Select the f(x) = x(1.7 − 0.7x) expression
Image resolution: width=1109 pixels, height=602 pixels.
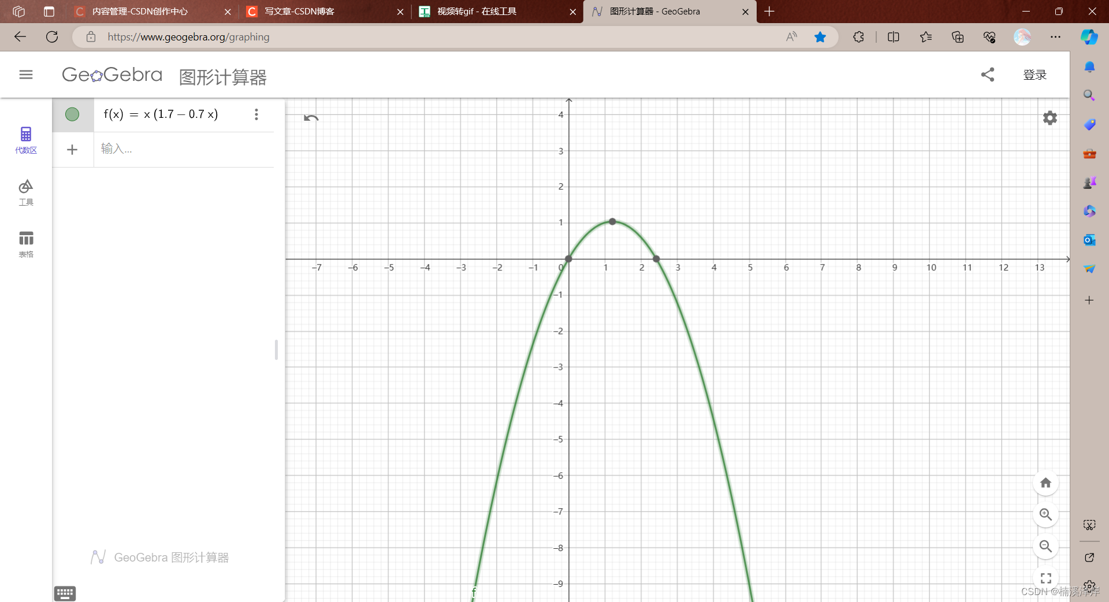[x=161, y=114]
